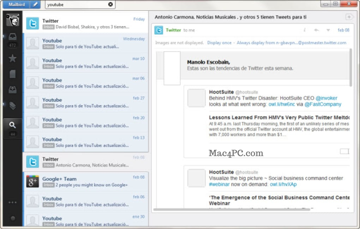Viewport: 360px width, 229px height.
Task: Open the owl.li/hvXAp link
Action: [283, 184]
